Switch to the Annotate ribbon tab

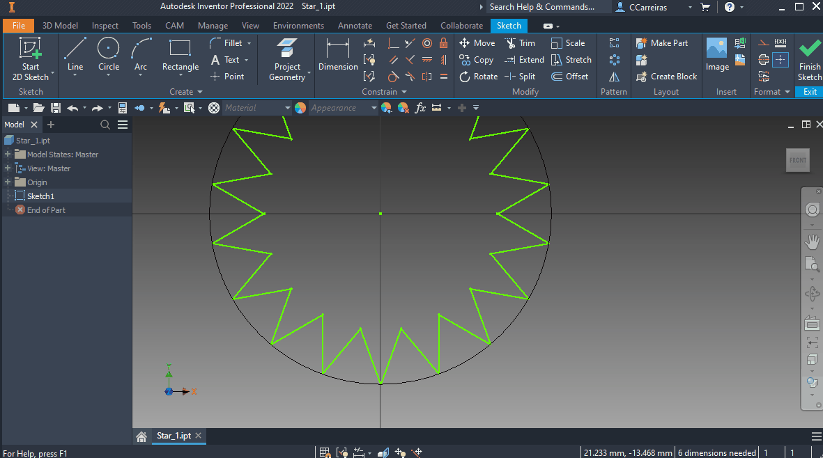tap(355, 25)
